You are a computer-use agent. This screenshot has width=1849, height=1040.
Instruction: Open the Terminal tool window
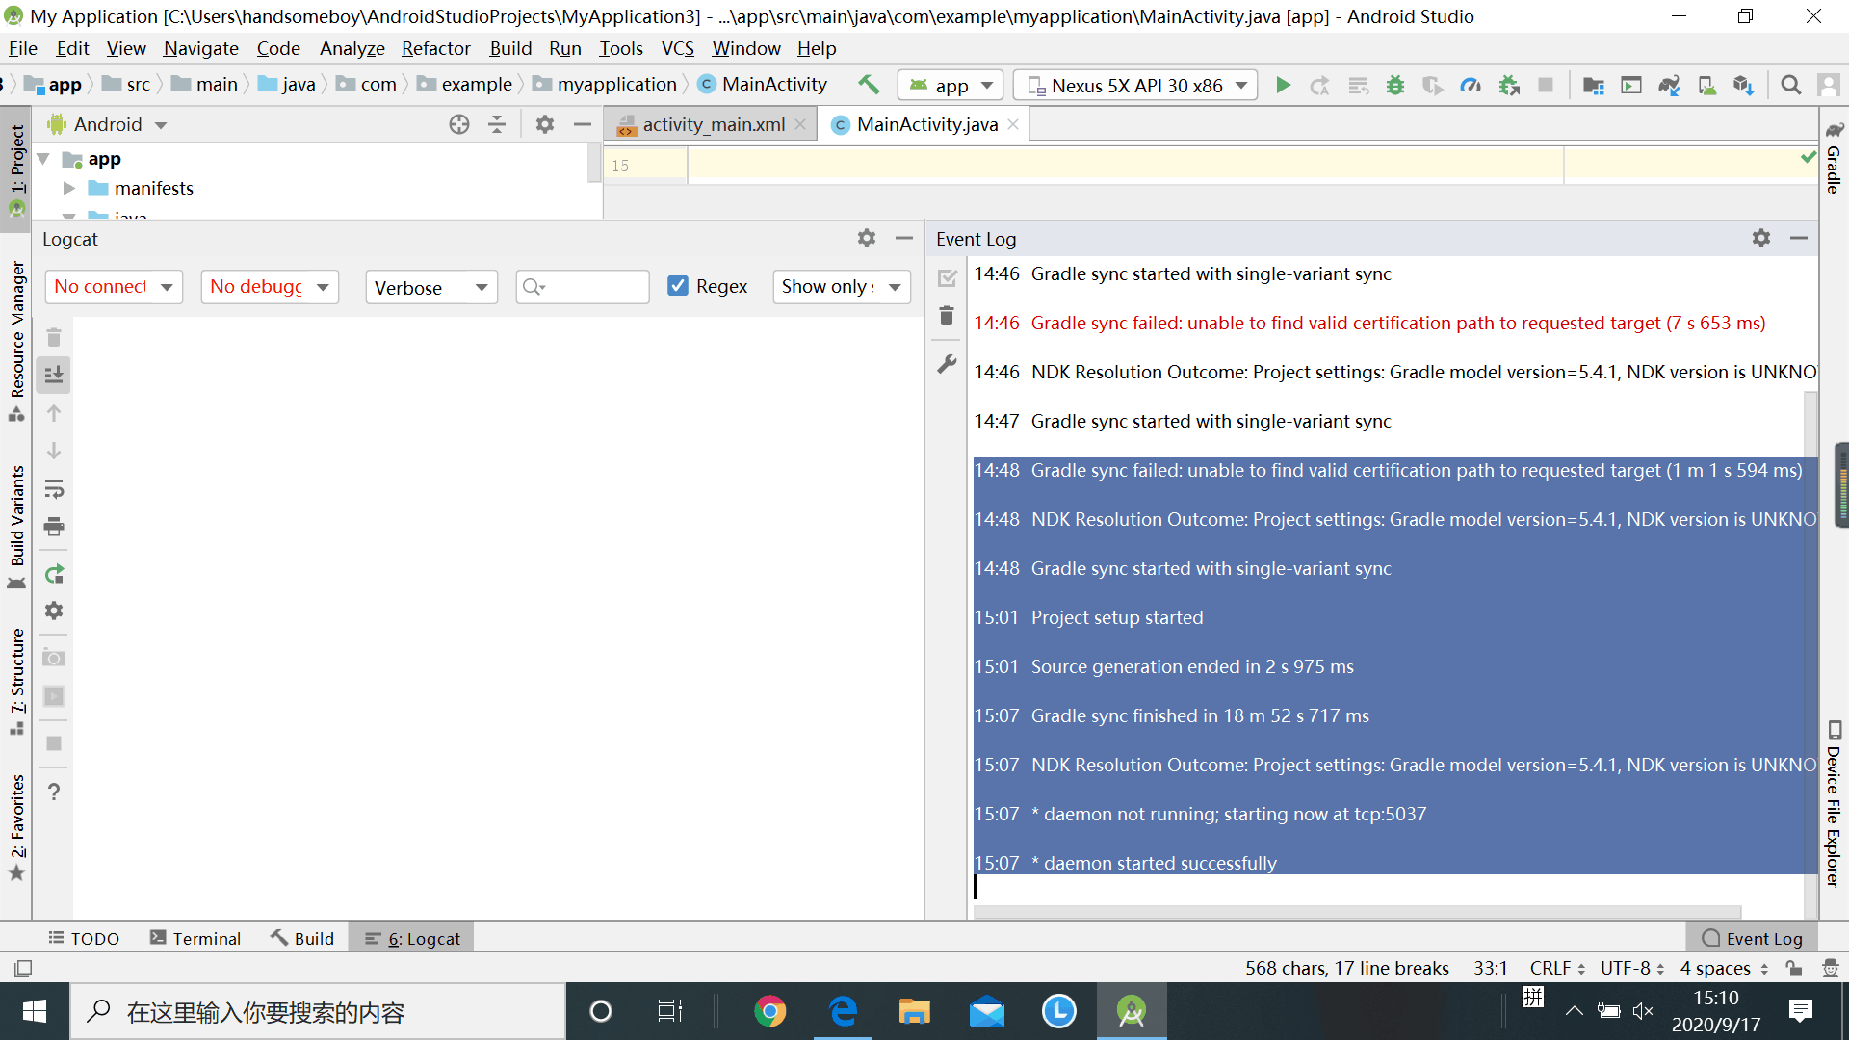coord(195,937)
